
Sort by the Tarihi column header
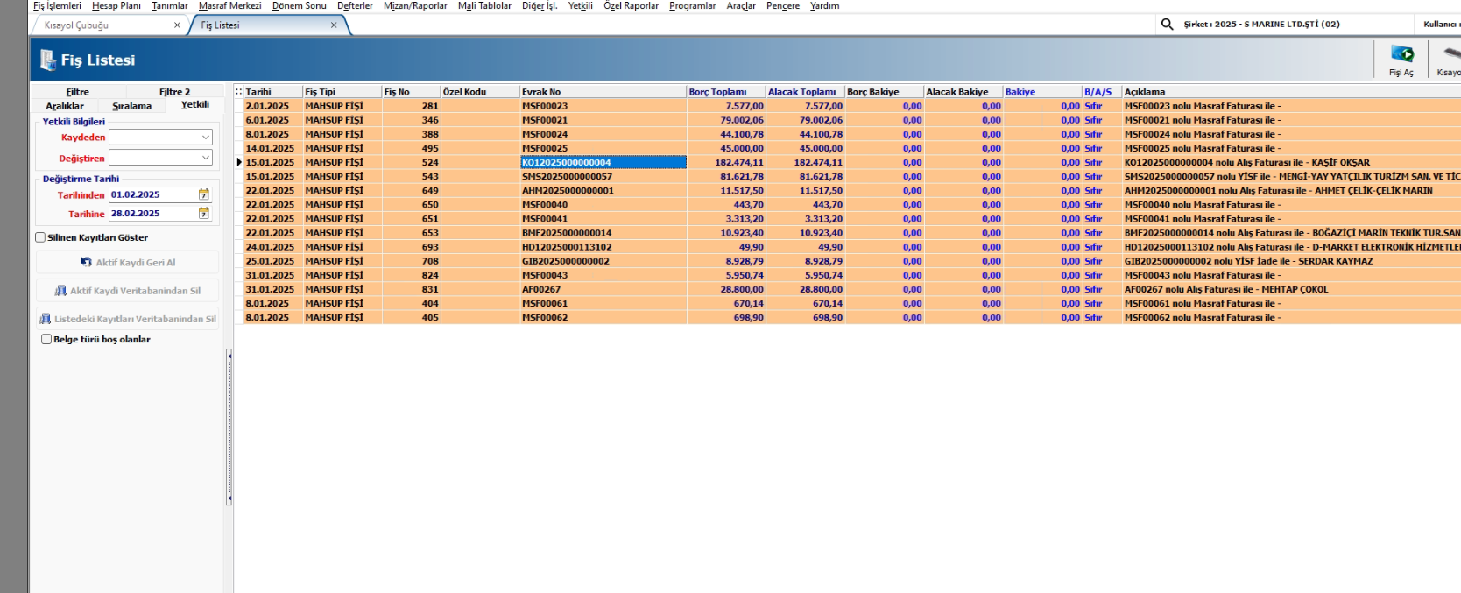coord(272,91)
